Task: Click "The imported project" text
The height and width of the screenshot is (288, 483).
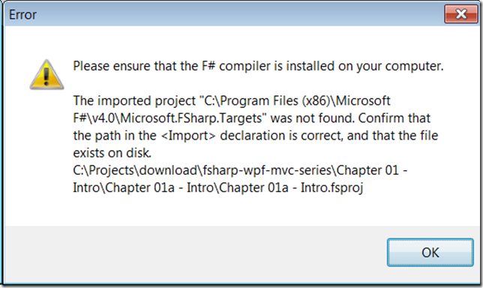Action: 134,100
